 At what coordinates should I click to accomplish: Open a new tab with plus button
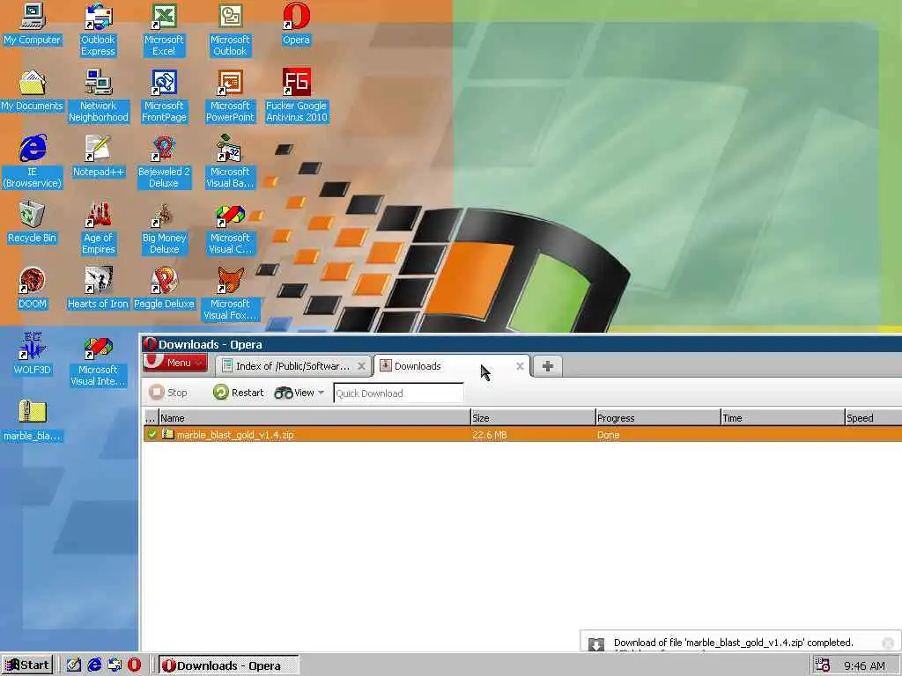pyautogui.click(x=548, y=366)
